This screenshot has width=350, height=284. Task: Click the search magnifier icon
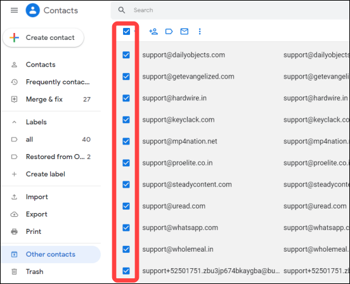tap(122, 10)
